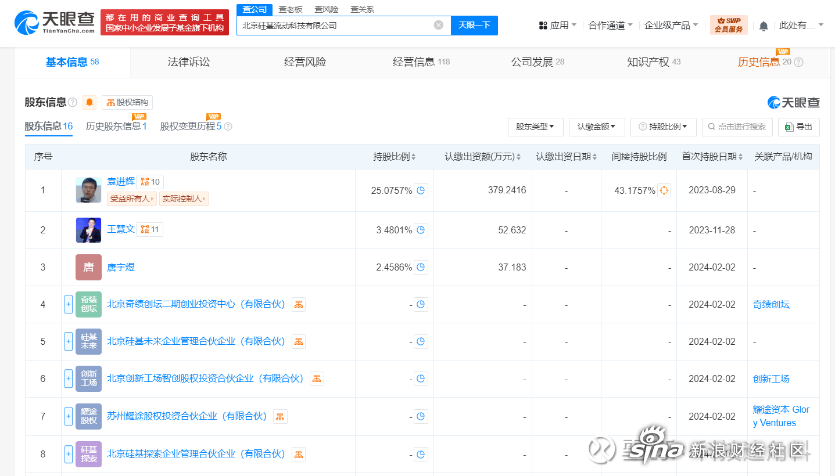Open pie chart icon in 北京奇绩创坛二期 row
Viewport: 835px width, 476px height.
(x=421, y=305)
